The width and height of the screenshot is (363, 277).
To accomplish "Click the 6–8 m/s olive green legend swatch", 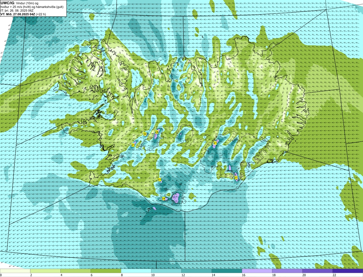I will 106,271.
